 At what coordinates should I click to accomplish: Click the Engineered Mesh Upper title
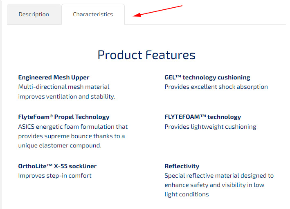point(54,77)
